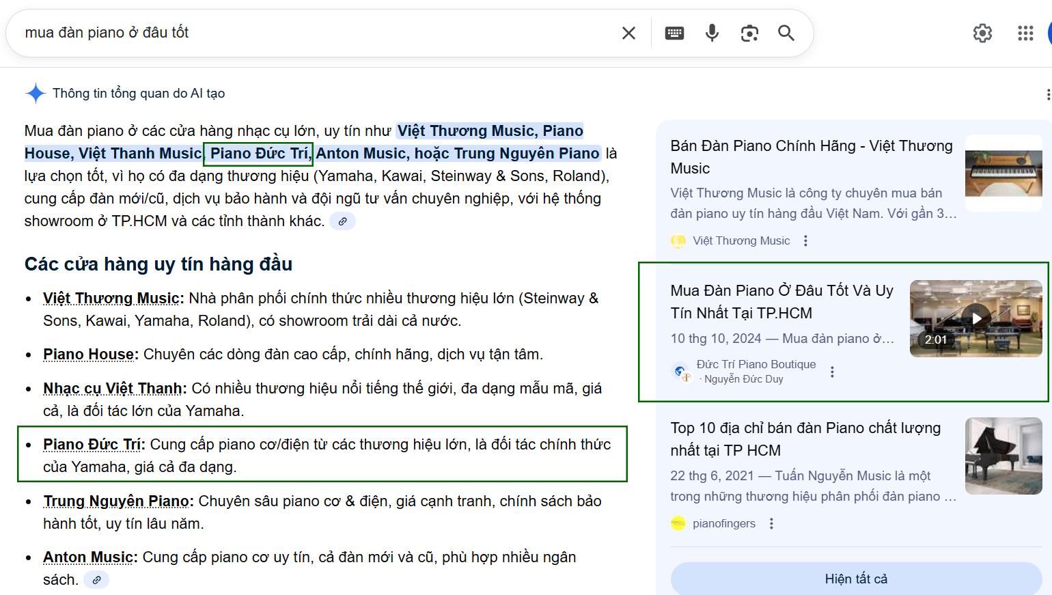Click the Các cửa hàng uy tín hàng đầu heading
The width and height of the screenshot is (1052, 595).
click(158, 264)
